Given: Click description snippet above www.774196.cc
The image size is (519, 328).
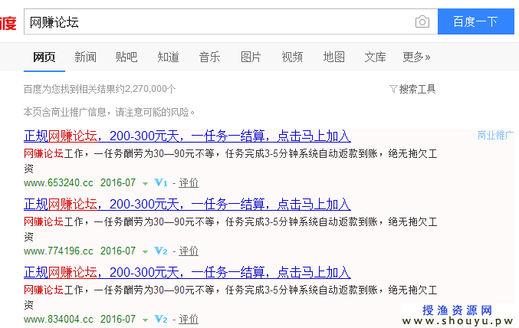Looking at the screenshot, I should pyautogui.click(x=231, y=229).
